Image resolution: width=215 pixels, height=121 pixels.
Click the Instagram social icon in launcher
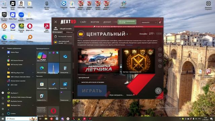click(x=160, y=55)
